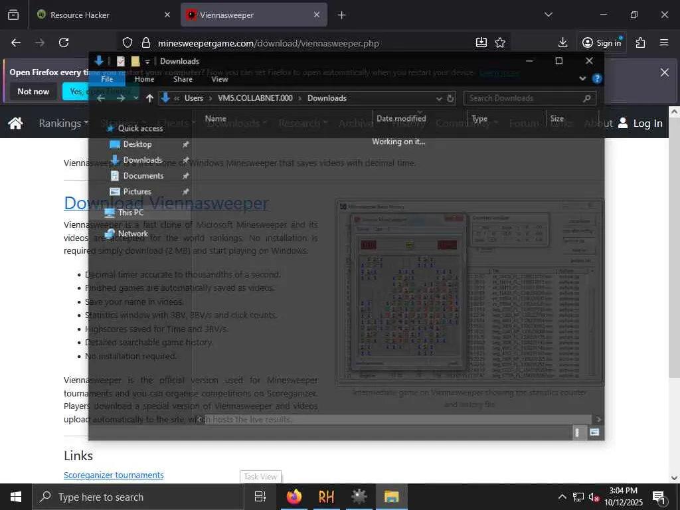Sort by the Size column
The image size is (680, 510).
pyautogui.click(x=557, y=118)
